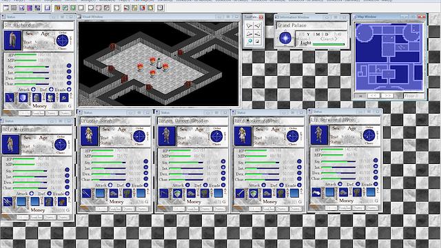Click the Dragon Dancer's character portrait

tap(167, 136)
